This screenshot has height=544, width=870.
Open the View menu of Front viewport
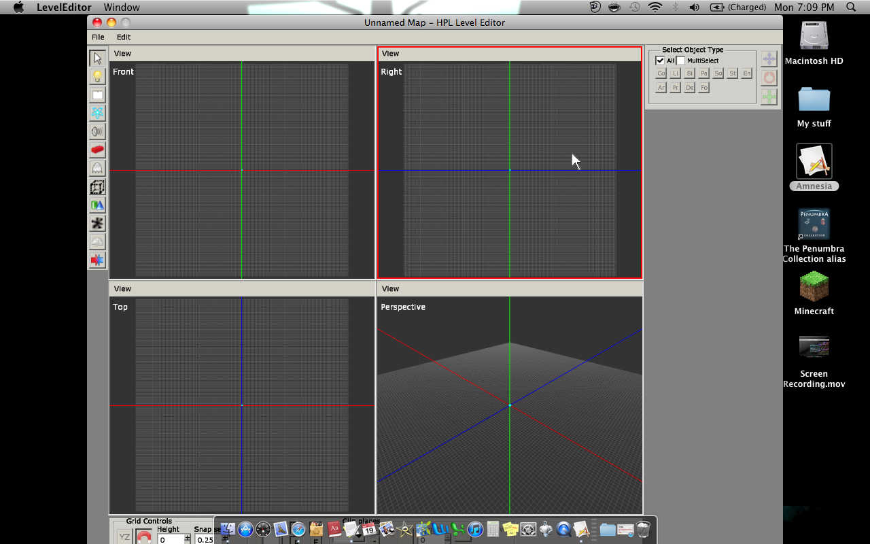pyautogui.click(x=122, y=54)
